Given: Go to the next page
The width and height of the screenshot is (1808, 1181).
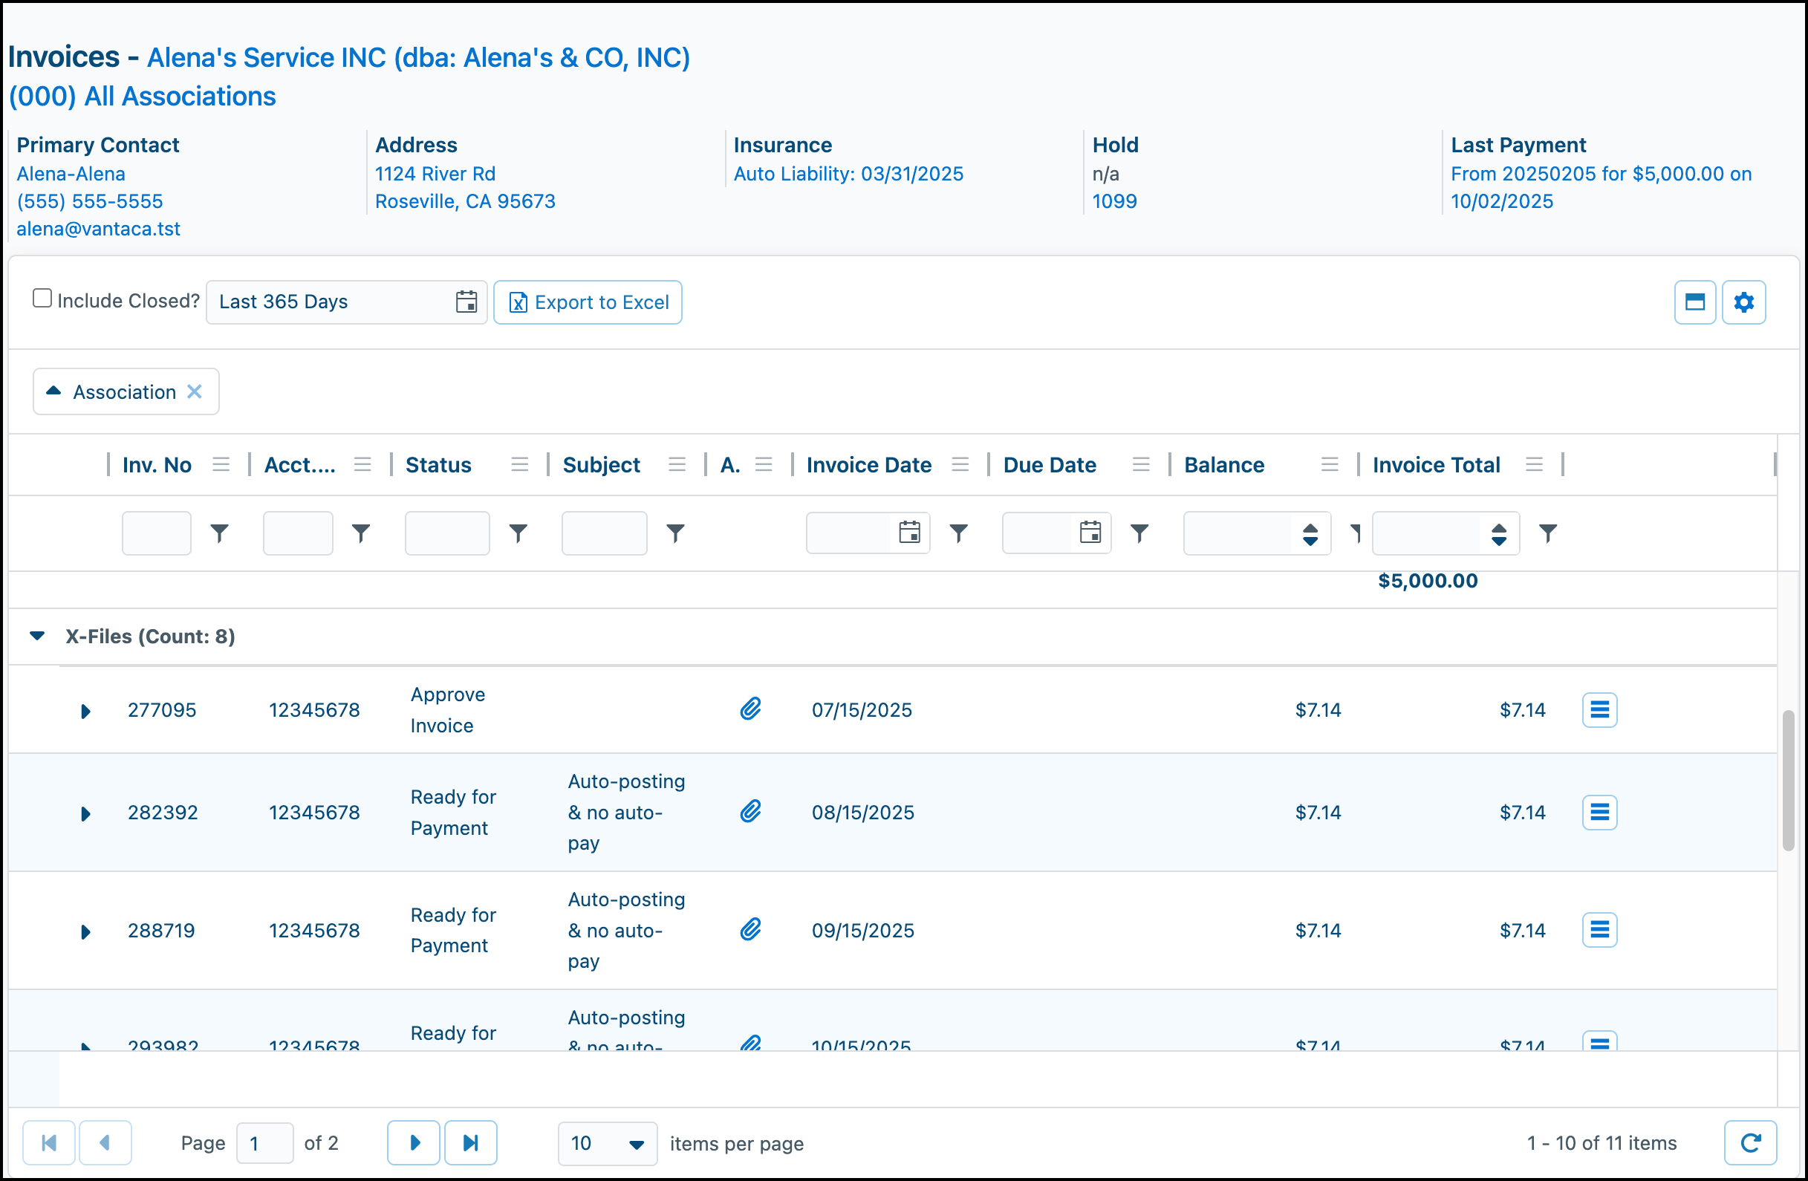Looking at the screenshot, I should (x=414, y=1142).
